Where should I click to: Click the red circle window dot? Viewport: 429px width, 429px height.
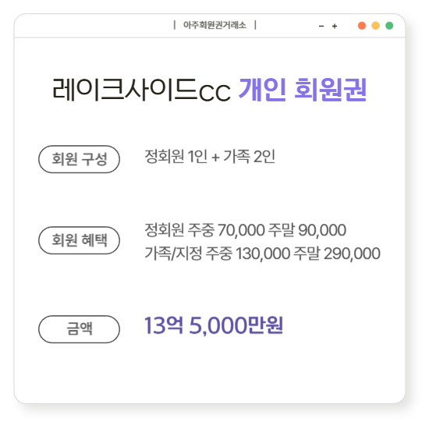click(x=362, y=26)
